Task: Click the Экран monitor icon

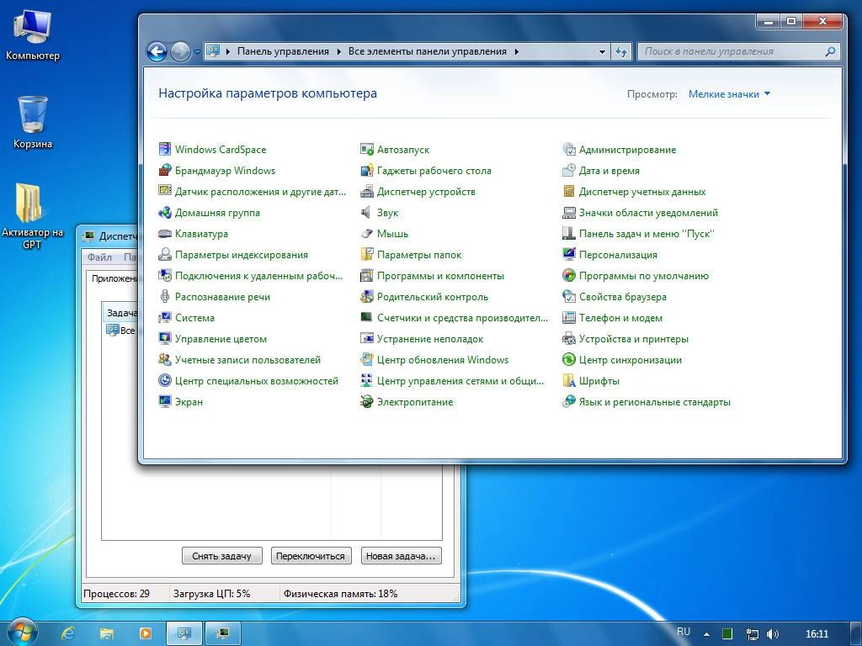Action: tap(164, 401)
